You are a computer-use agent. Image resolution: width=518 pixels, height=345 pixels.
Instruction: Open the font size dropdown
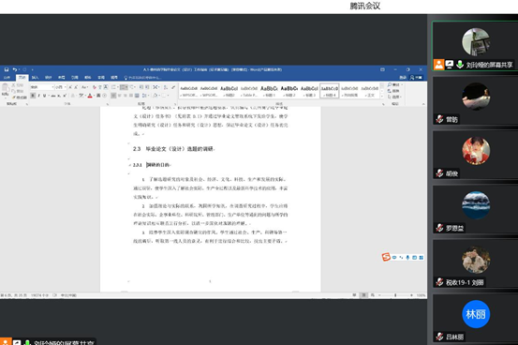tap(65, 87)
